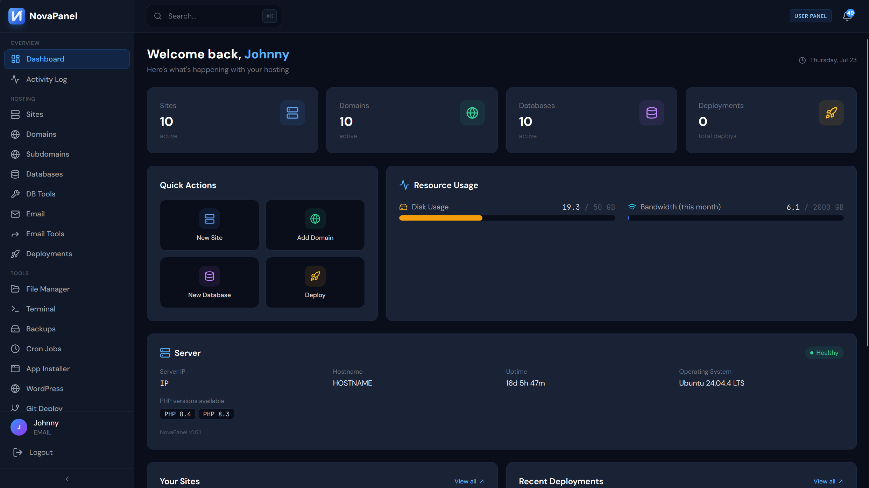Open Email in the sidebar
The width and height of the screenshot is (869, 488).
tap(67, 214)
